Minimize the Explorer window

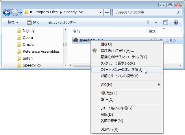[x=162, y=5]
